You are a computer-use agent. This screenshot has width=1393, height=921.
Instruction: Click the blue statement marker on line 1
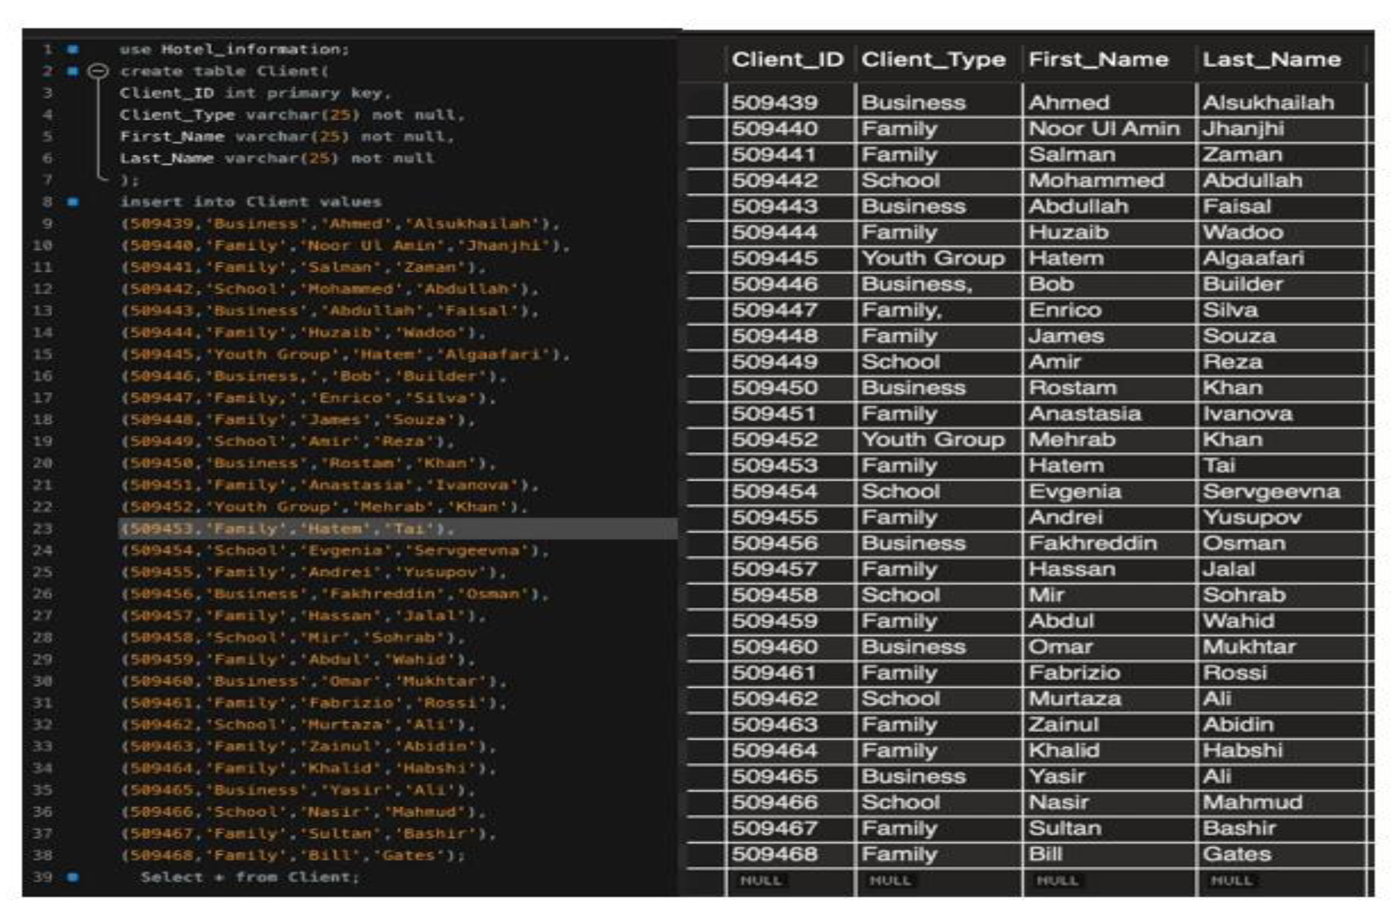coord(73,50)
